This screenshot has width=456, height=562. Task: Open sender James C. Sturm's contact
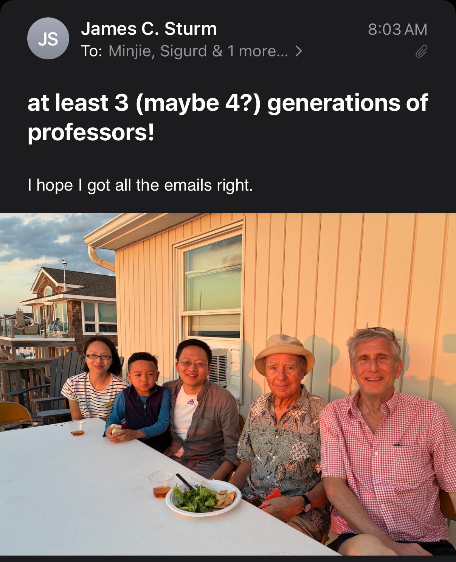149,29
